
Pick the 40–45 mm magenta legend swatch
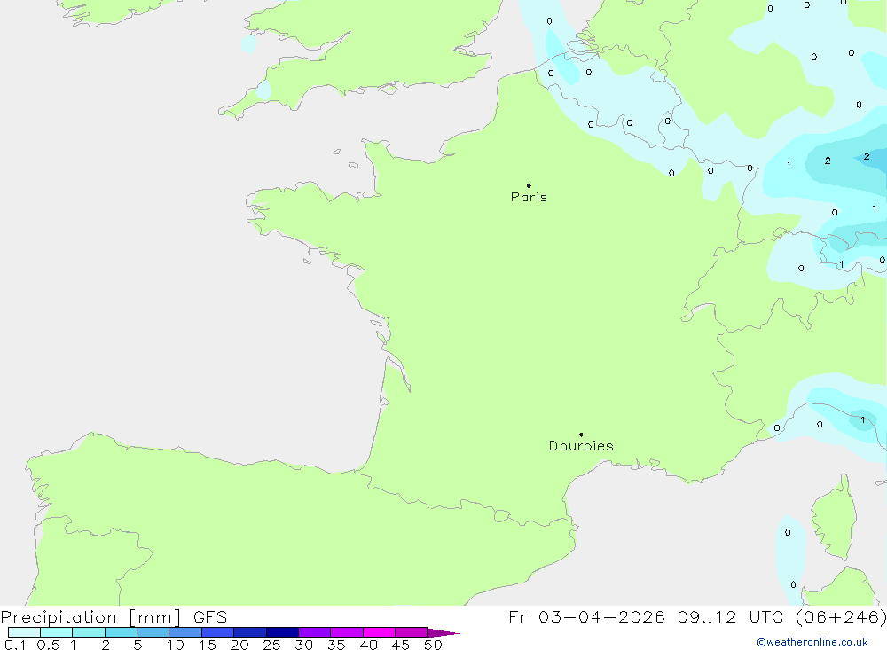click(x=379, y=632)
